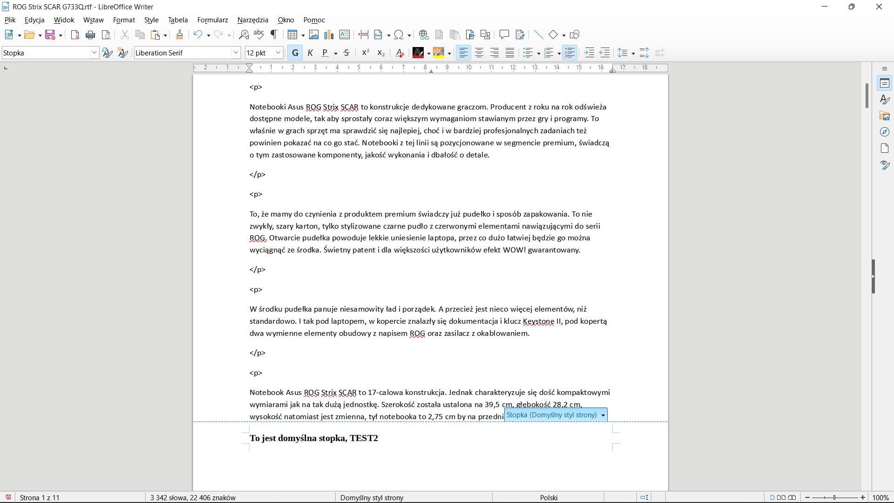Open word count via status bar counter
This screenshot has width=894, height=503.
tap(193, 497)
